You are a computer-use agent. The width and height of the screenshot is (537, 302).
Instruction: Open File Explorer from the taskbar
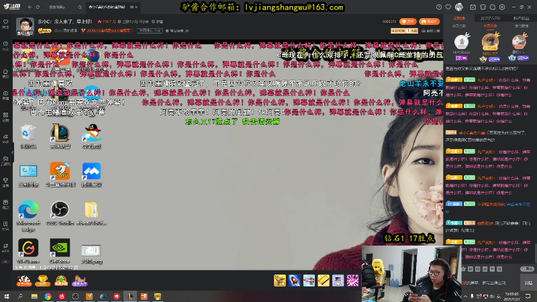(34, 296)
